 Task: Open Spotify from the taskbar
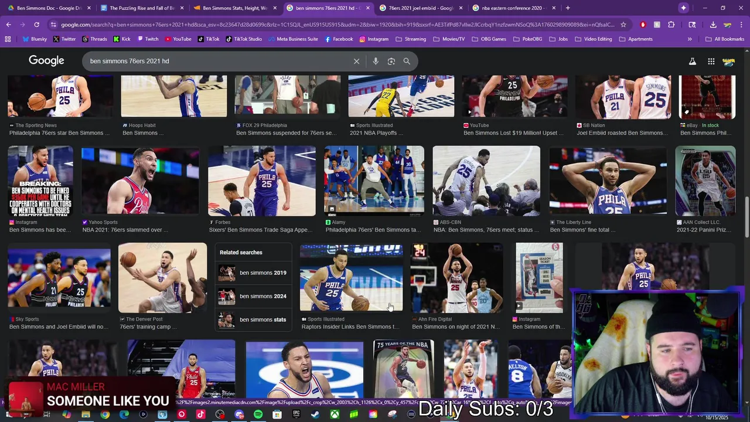tap(258, 414)
